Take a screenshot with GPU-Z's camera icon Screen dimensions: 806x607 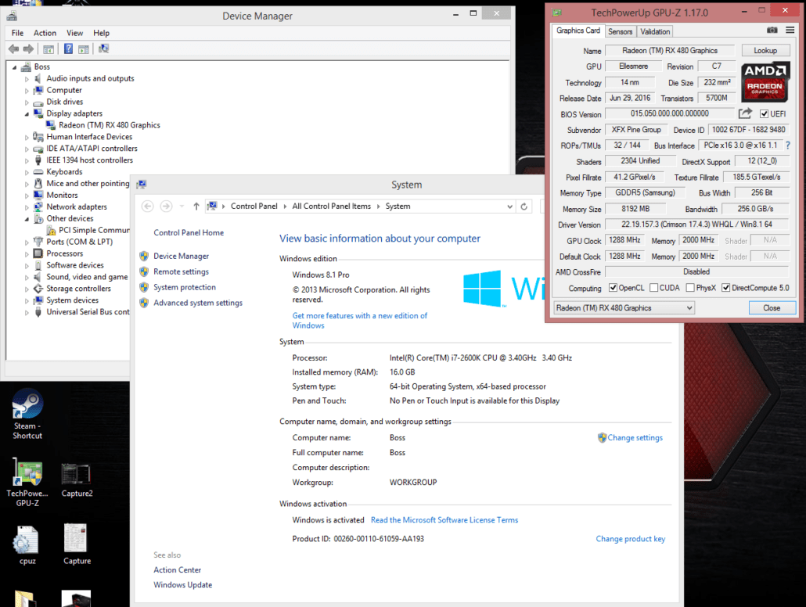[772, 31]
